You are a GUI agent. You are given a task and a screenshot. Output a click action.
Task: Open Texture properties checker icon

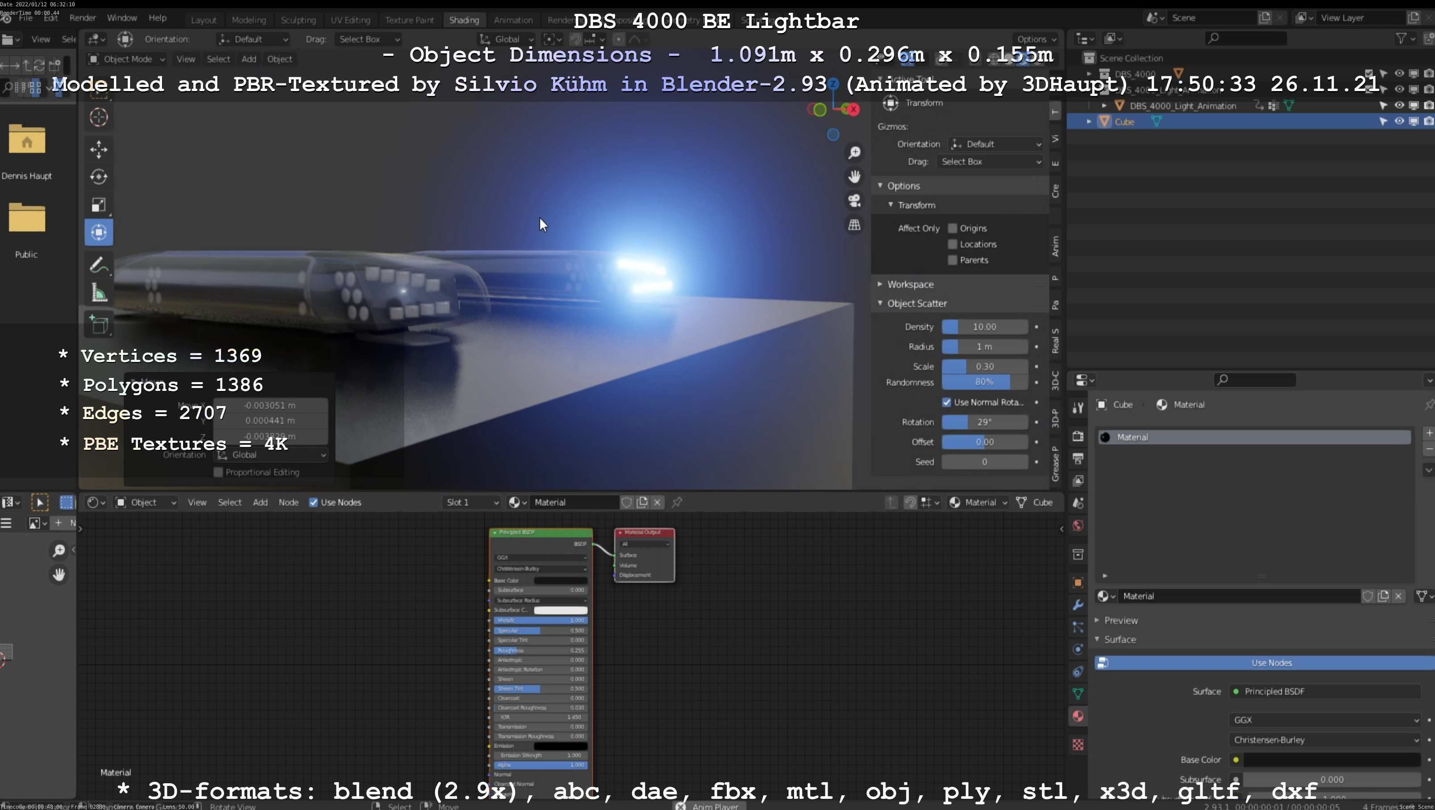coord(1078,745)
